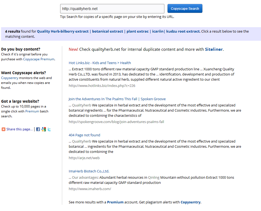Click the red 'New!' label
The image size is (261, 211).
73,49
